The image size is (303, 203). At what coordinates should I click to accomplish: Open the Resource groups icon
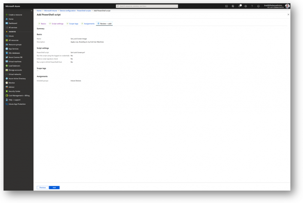tap(7, 44)
